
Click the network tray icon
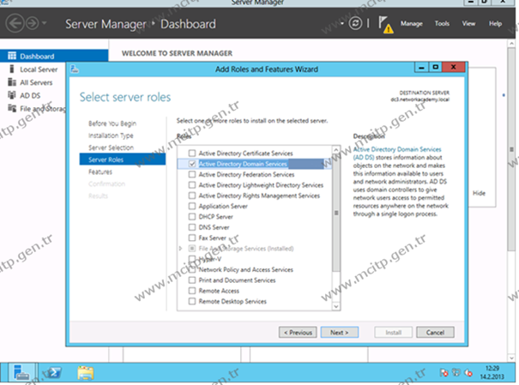tap(456, 373)
